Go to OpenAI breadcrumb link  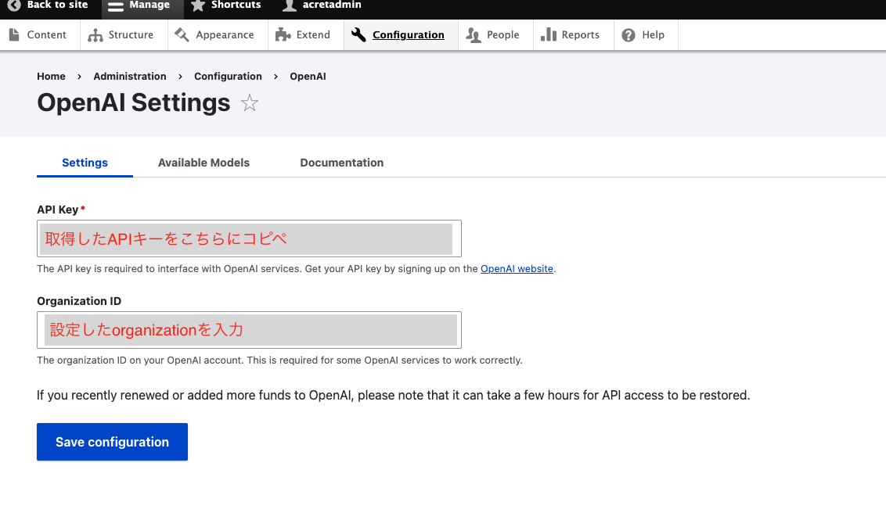pos(308,76)
